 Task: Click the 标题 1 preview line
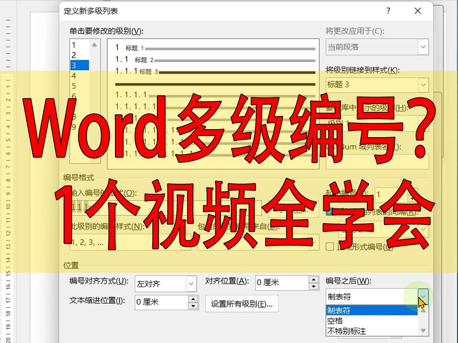pyautogui.click(x=215, y=48)
